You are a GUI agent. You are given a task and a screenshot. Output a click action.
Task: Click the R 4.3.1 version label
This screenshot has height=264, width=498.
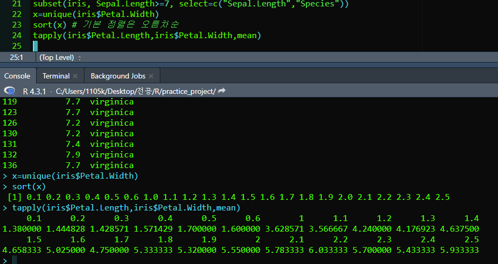pyautogui.click(x=35, y=91)
